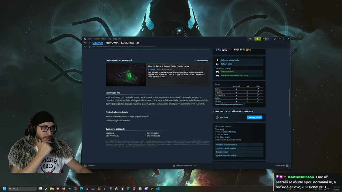This screenshot has height=192, width=342.
Task: Open friends list icon at bottom right
Action: (287, 166)
